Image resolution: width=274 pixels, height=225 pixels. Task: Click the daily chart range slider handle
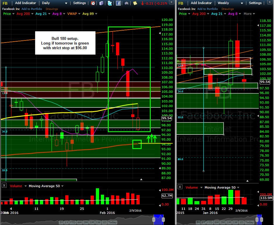(154, 219)
